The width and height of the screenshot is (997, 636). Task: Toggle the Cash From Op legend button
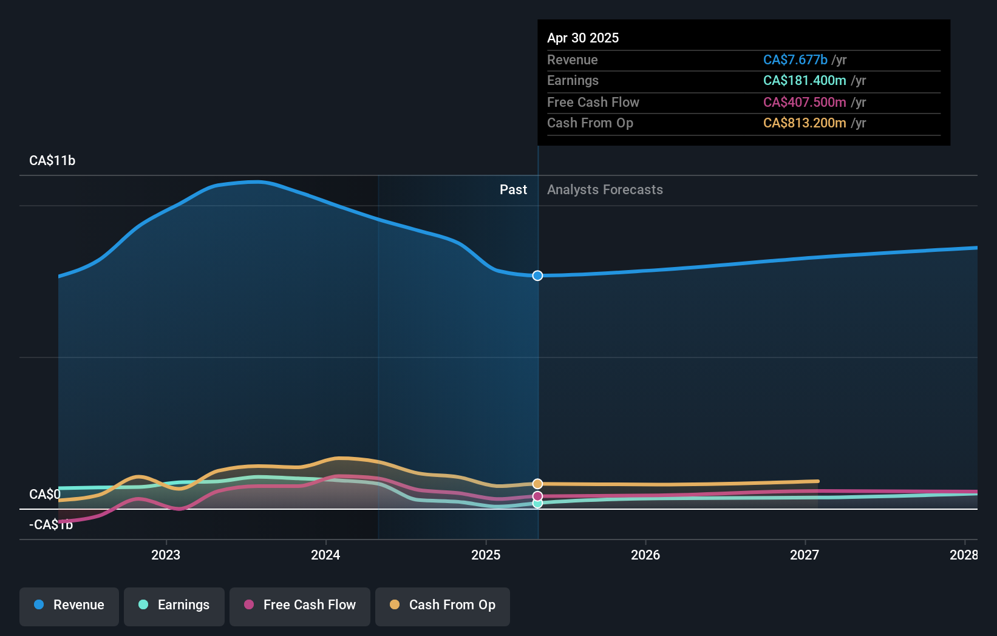[x=443, y=606]
